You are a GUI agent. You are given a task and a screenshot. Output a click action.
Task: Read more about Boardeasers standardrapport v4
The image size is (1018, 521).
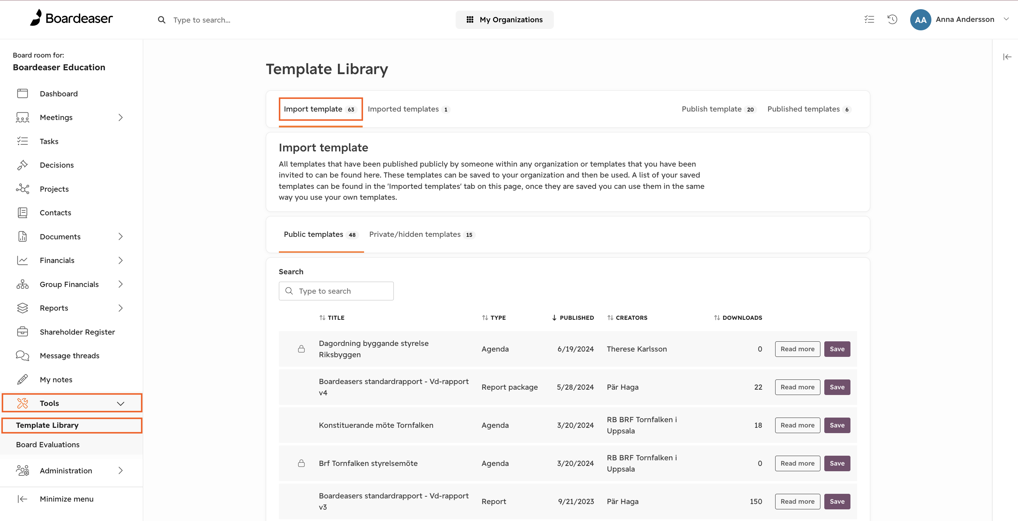coord(797,387)
